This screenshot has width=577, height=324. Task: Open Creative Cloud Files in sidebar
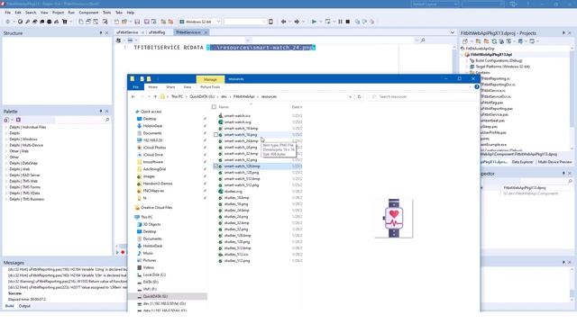(156, 208)
